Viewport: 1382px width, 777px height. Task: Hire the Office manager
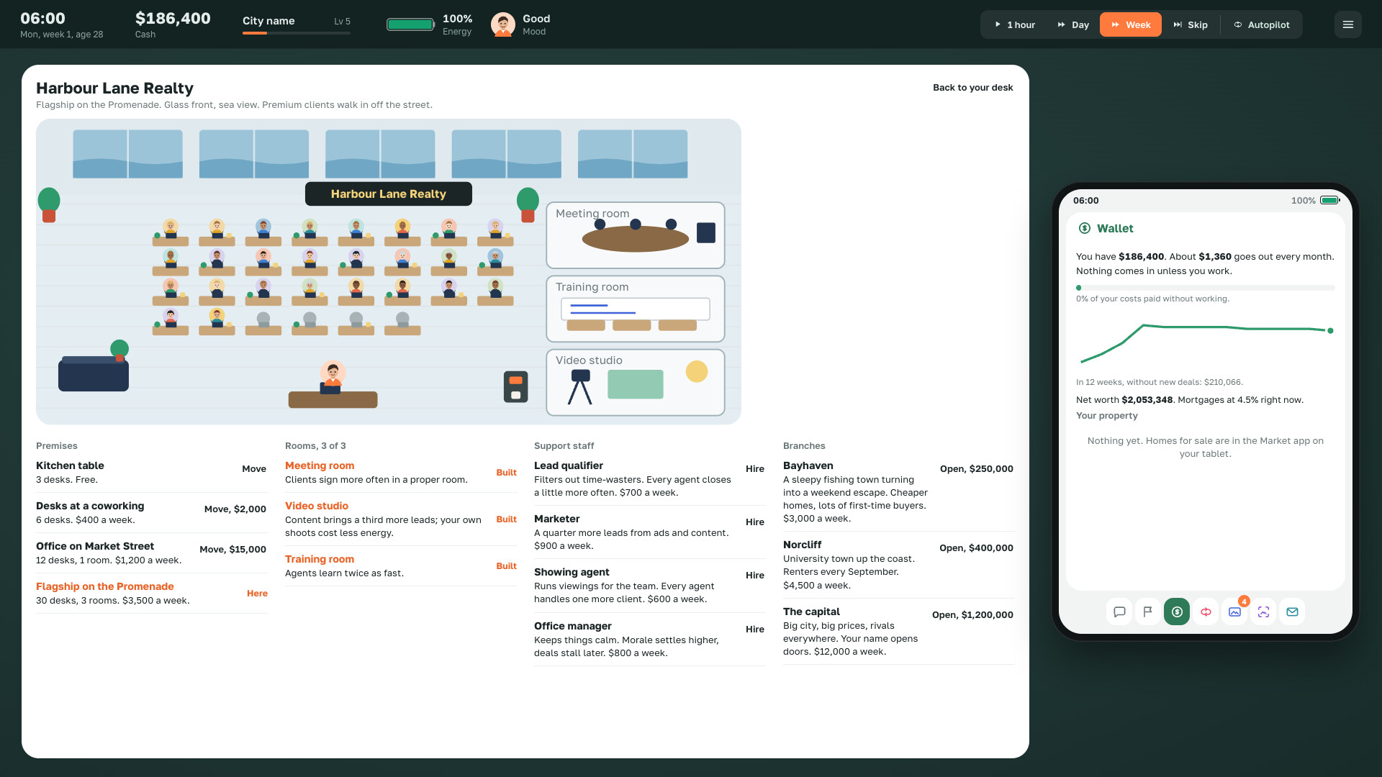pos(755,630)
